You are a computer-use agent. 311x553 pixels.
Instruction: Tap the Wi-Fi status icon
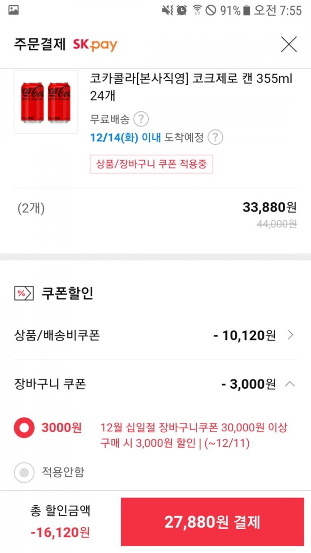(197, 10)
